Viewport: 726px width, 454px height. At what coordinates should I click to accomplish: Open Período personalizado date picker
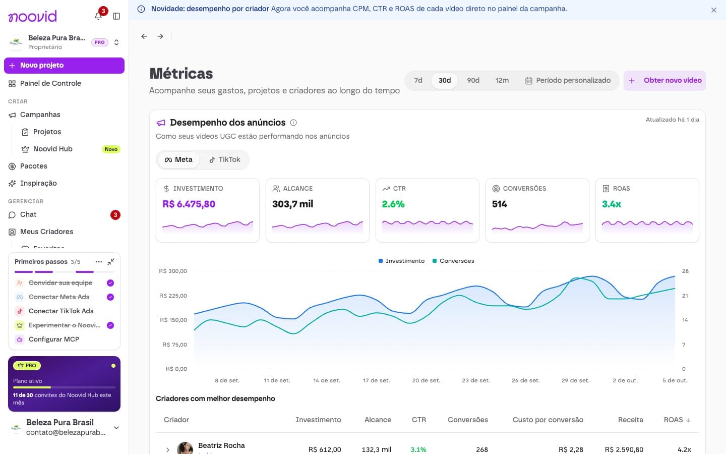(x=568, y=81)
